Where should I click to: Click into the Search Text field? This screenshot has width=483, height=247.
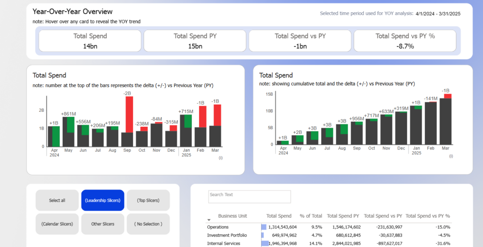tap(250, 197)
